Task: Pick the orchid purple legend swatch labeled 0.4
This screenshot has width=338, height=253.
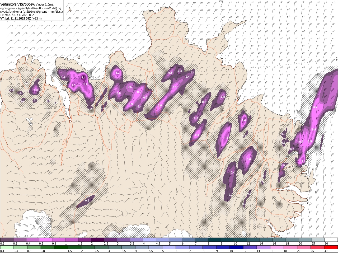Action: pos(32,240)
